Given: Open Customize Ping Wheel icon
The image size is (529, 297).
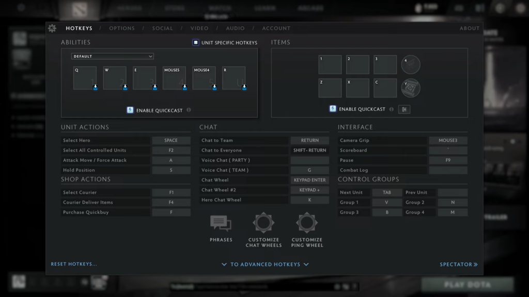Looking at the screenshot, I should point(307,223).
